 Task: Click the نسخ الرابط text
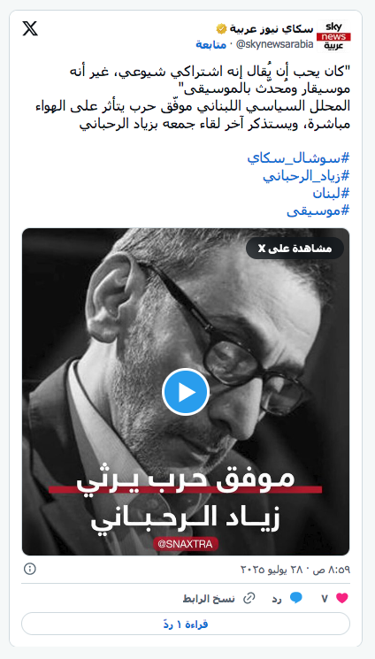(209, 599)
